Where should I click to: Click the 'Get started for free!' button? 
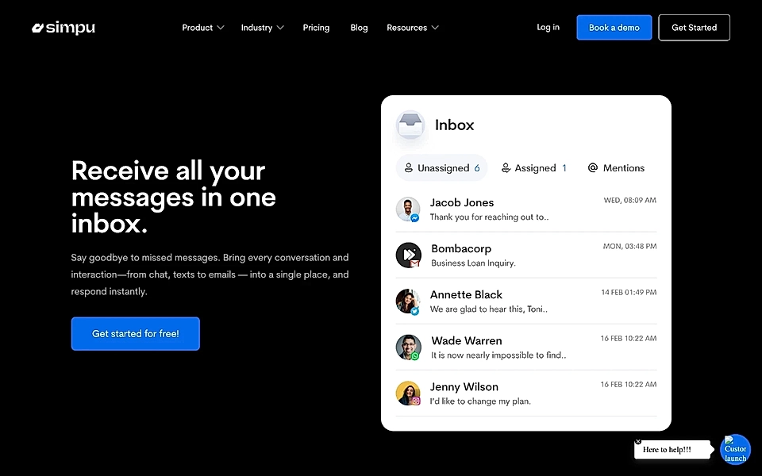[135, 334]
